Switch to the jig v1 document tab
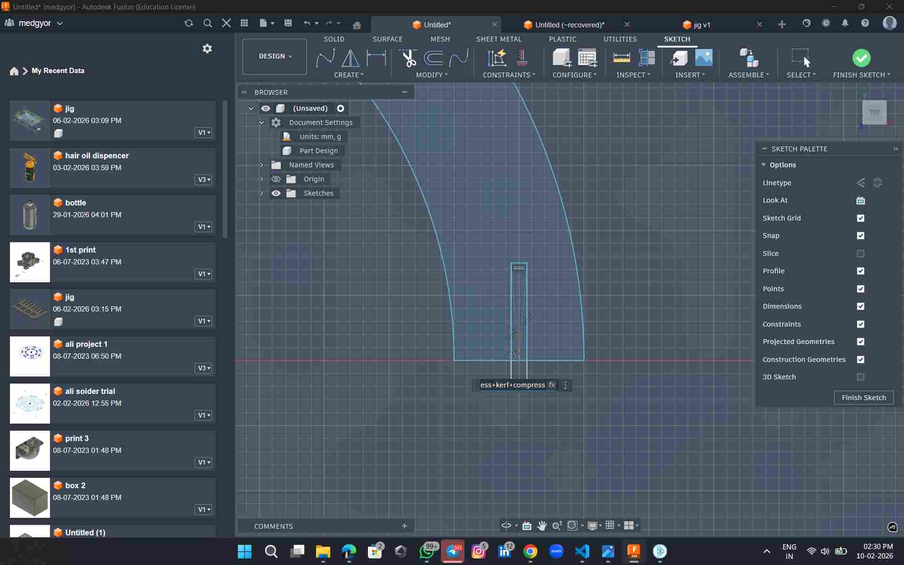This screenshot has height=565, width=904. [701, 25]
